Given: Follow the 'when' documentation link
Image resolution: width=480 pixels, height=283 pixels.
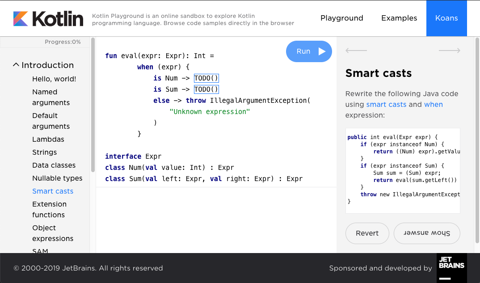Looking at the screenshot, I should coord(434,105).
